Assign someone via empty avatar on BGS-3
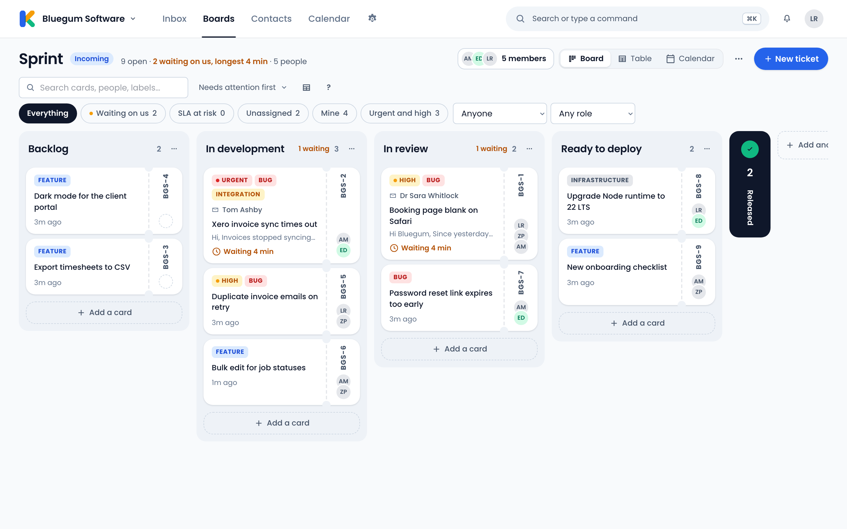847x529 pixels. 166,281
